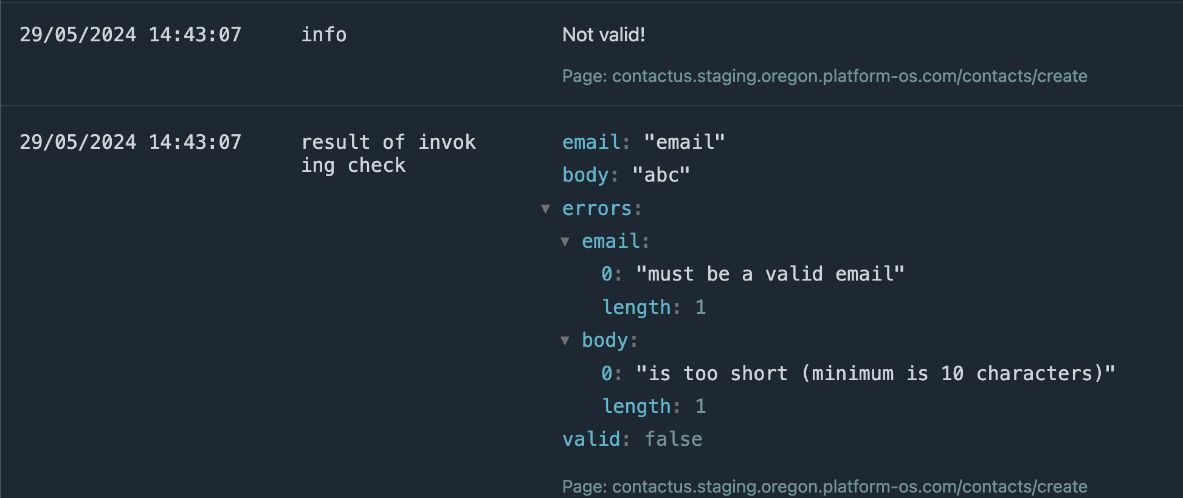Screen dimensions: 1183x498
Task: Select the valid: false property line
Action: coord(632,438)
